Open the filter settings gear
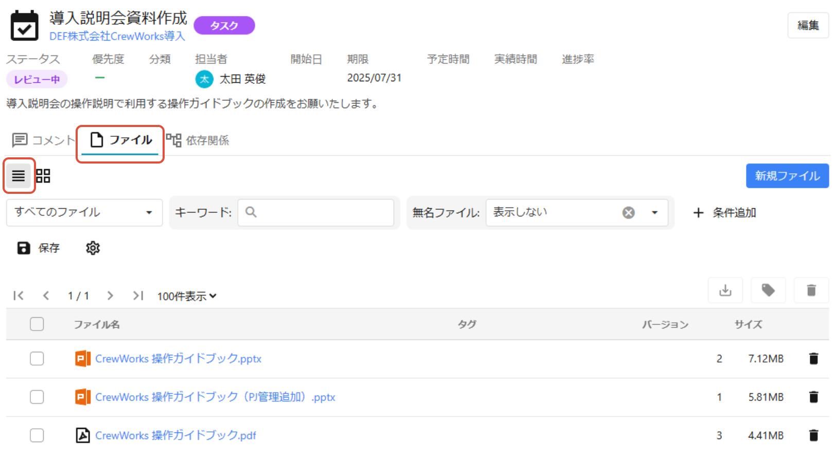This screenshot has width=833, height=453. pos(93,248)
